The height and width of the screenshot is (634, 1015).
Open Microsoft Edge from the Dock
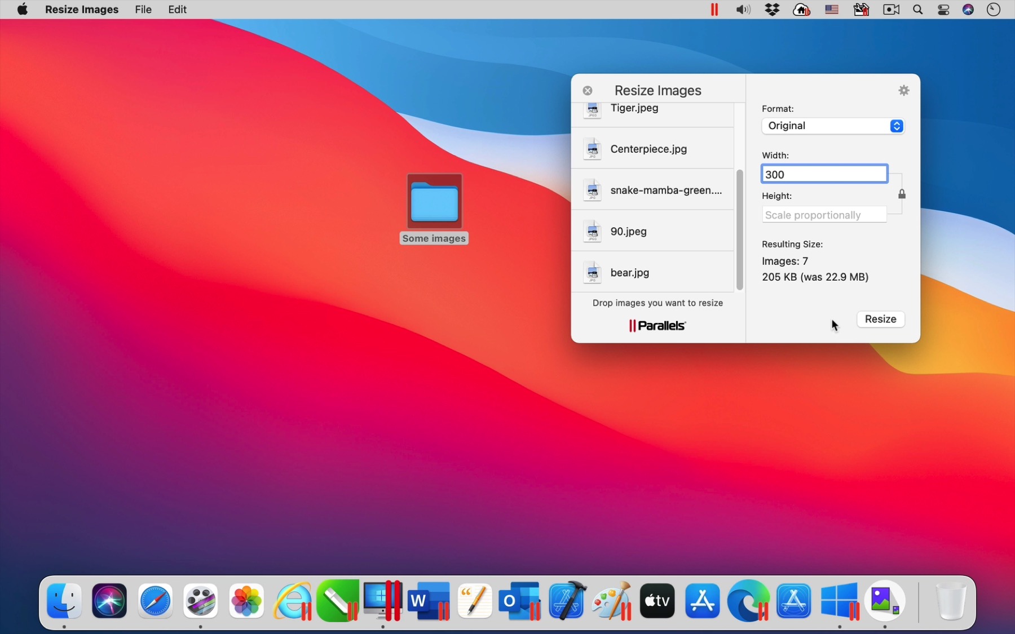pos(748,601)
